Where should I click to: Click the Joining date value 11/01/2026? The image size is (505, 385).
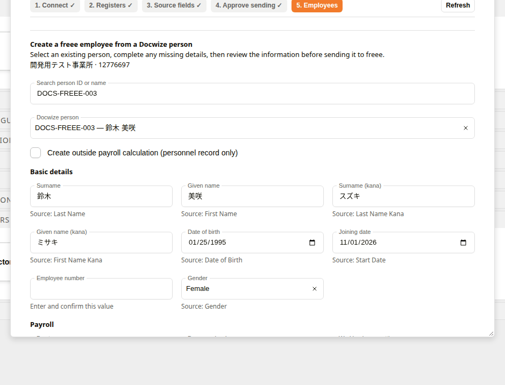point(358,243)
